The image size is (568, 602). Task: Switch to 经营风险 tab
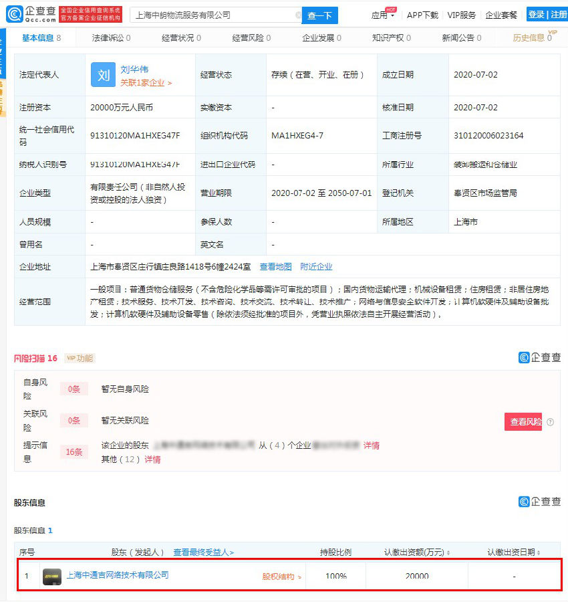point(252,37)
